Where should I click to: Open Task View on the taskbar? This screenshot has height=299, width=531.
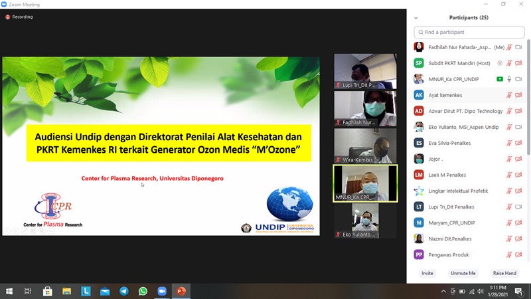[x=28, y=291]
